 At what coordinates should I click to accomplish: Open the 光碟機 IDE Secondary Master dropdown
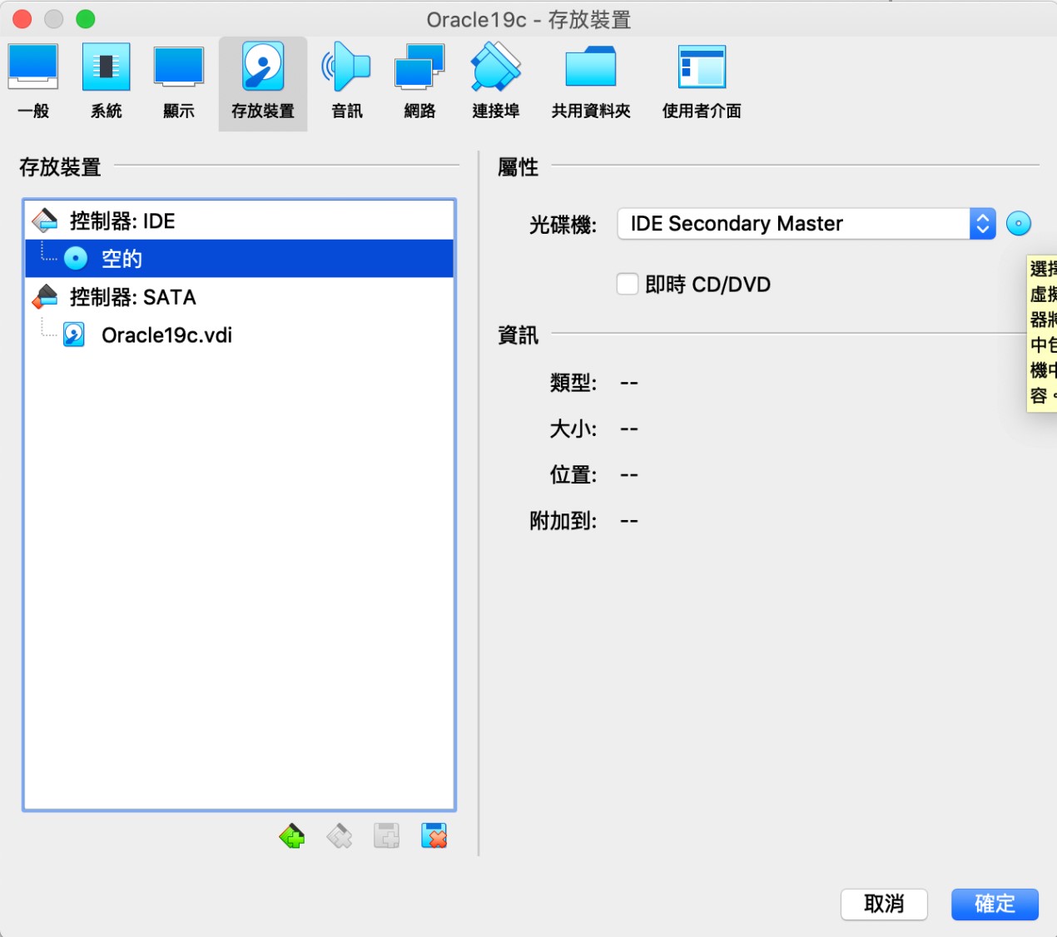[x=806, y=224]
